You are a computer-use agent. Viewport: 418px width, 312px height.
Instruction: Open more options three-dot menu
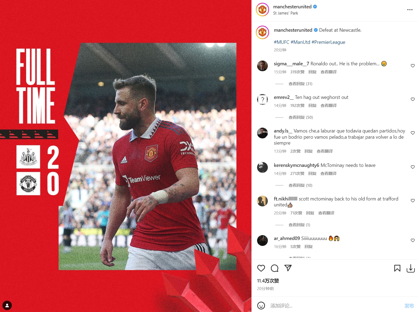[410, 10]
